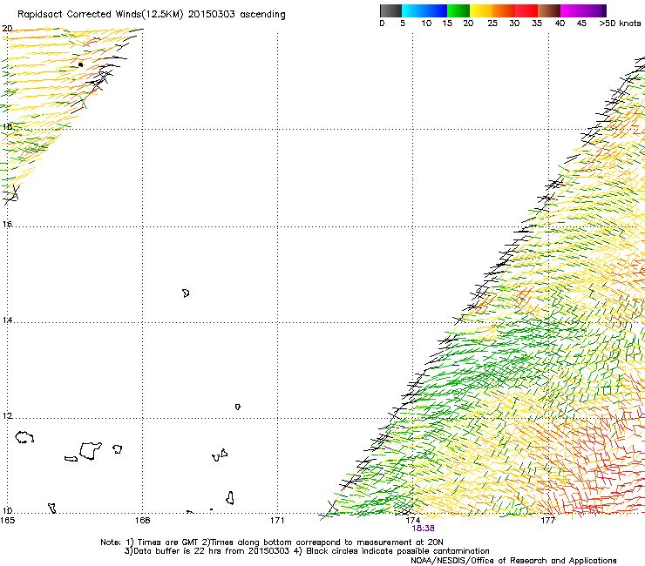
Task: Click the 171 longitude axis label
Action: click(277, 521)
